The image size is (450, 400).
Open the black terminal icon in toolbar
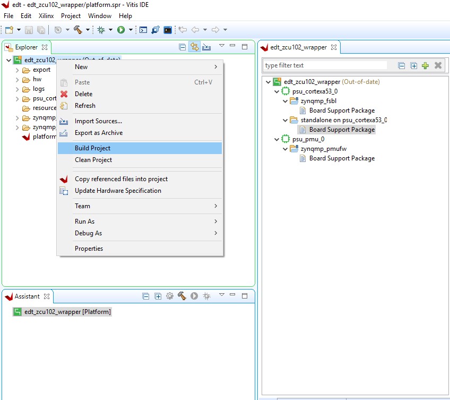pos(168,30)
